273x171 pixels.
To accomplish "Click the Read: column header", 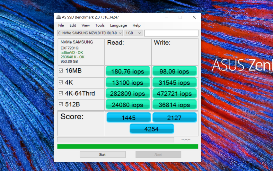I will [115, 43].
